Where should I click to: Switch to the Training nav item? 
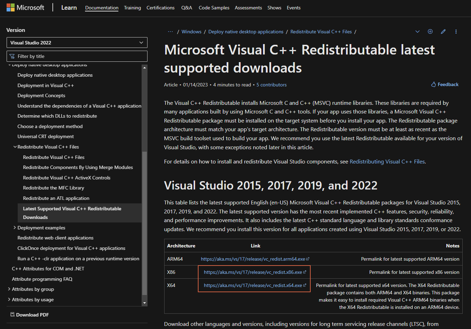pyautogui.click(x=132, y=8)
